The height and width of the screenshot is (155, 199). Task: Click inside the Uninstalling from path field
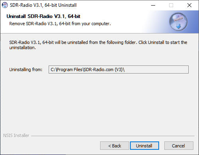coord(118,70)
